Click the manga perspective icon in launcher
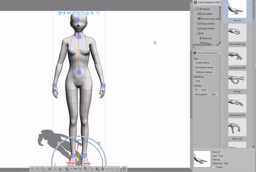256x172 pixels. (x=103, y=169)
